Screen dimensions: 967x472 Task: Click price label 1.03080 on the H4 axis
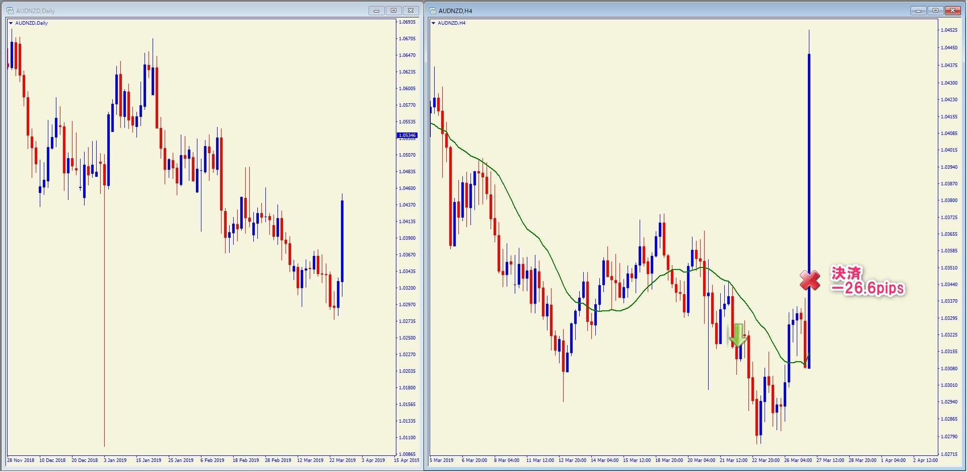point(949,369)
